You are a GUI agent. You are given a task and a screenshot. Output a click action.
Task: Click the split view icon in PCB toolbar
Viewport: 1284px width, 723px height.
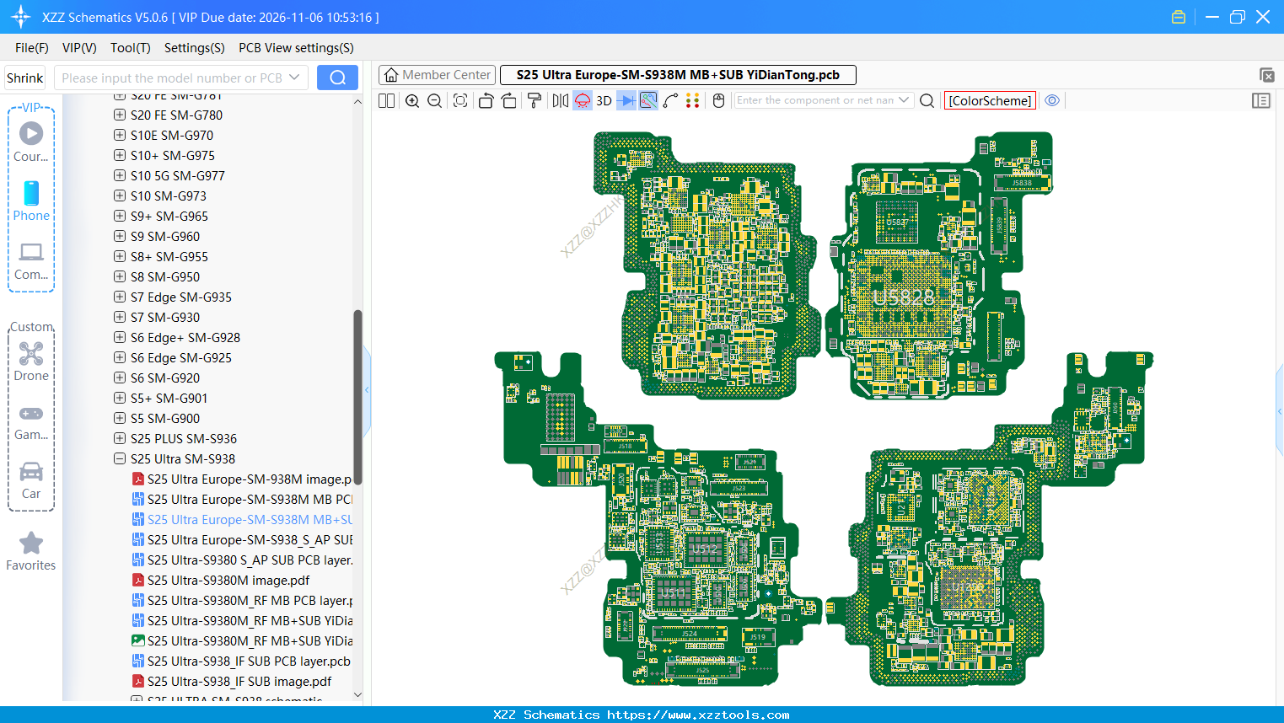pos(387,100)
